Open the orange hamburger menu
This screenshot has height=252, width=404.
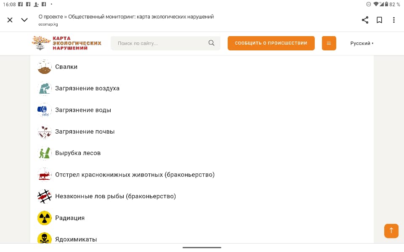point(329,43)
